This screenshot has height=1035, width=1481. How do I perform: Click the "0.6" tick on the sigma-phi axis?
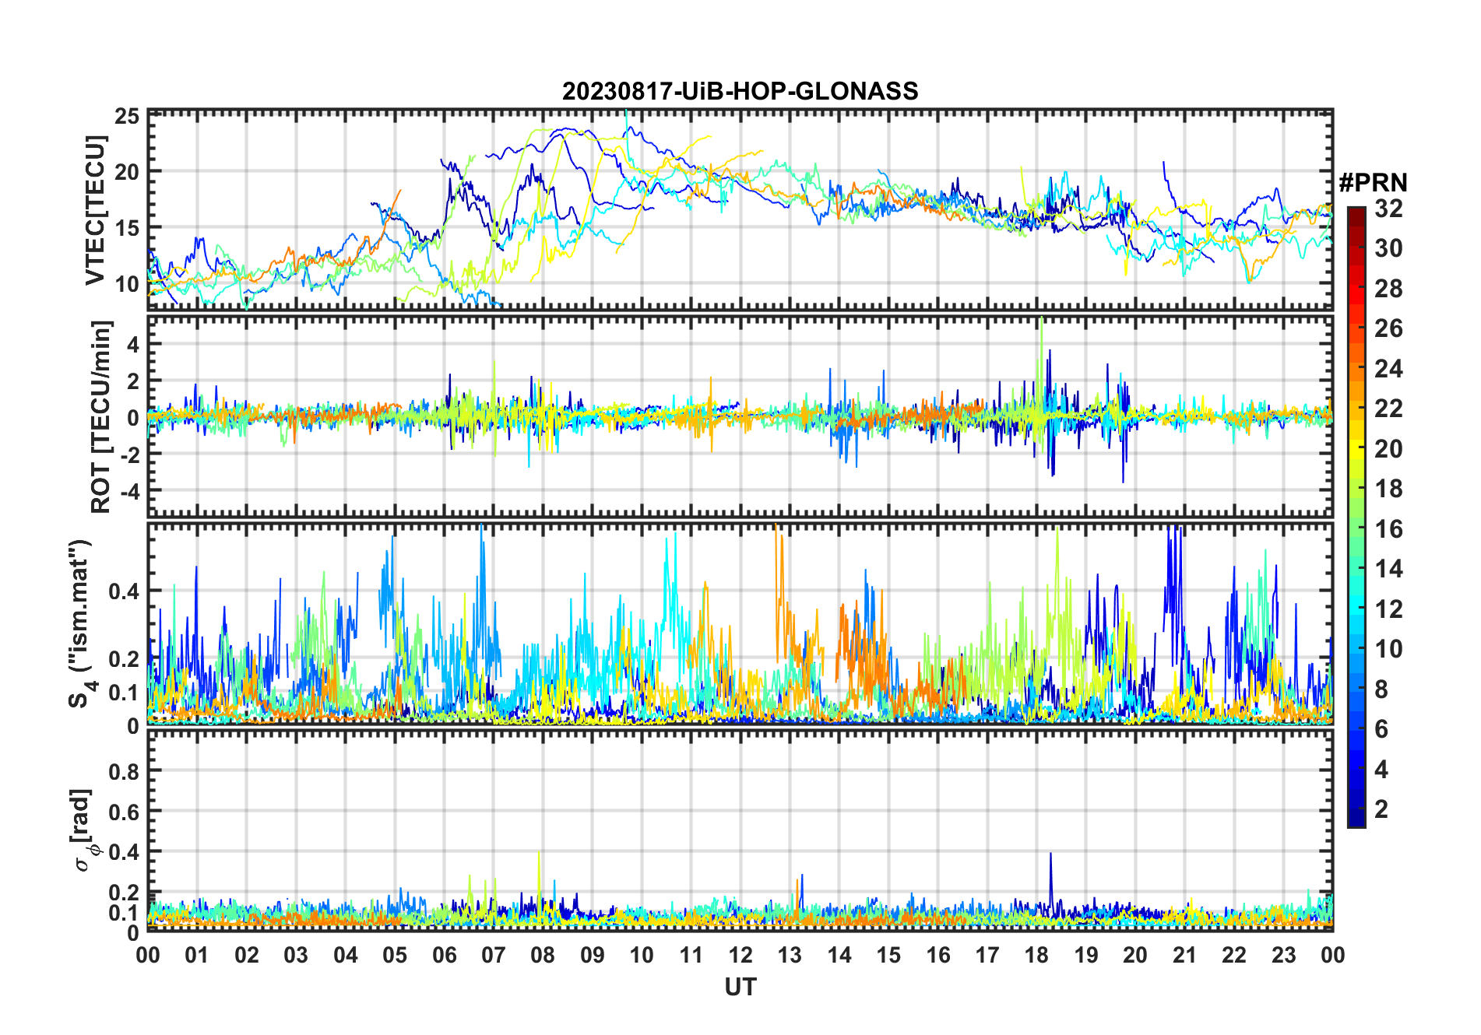coord(124,812)
